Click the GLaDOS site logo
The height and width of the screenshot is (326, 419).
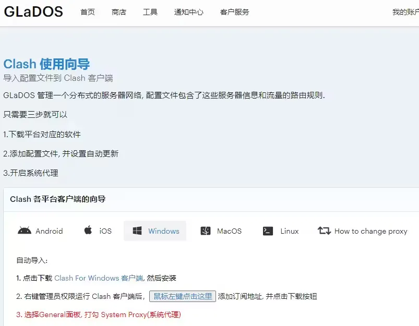(x=33, y=11)
